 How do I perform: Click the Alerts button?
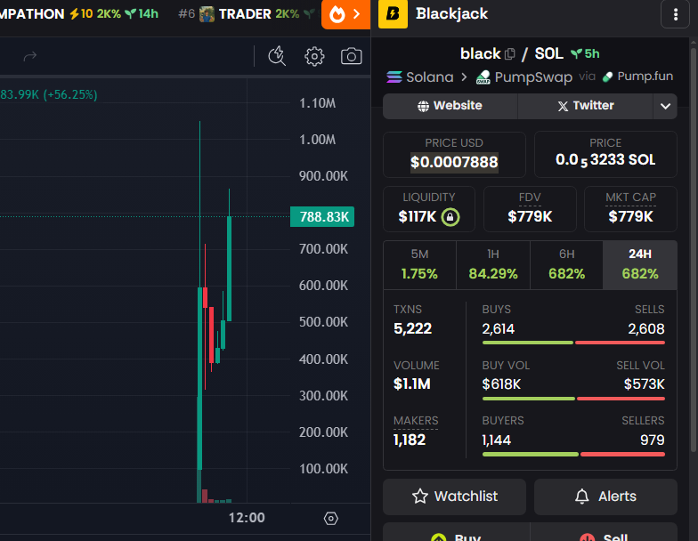coord(605,497)
